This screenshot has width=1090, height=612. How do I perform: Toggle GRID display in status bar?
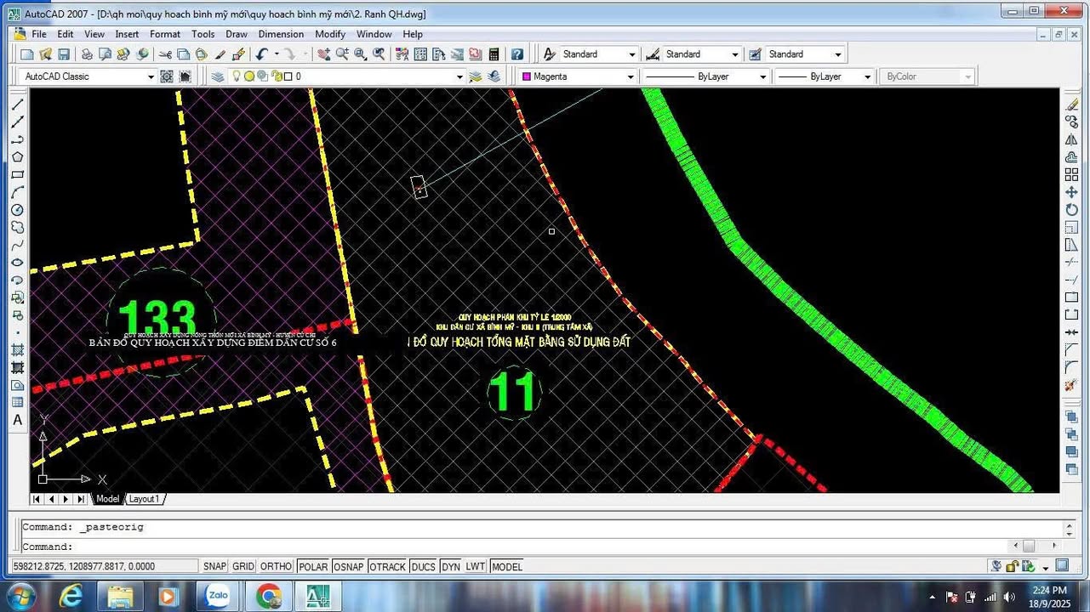(x=243, y=567)
